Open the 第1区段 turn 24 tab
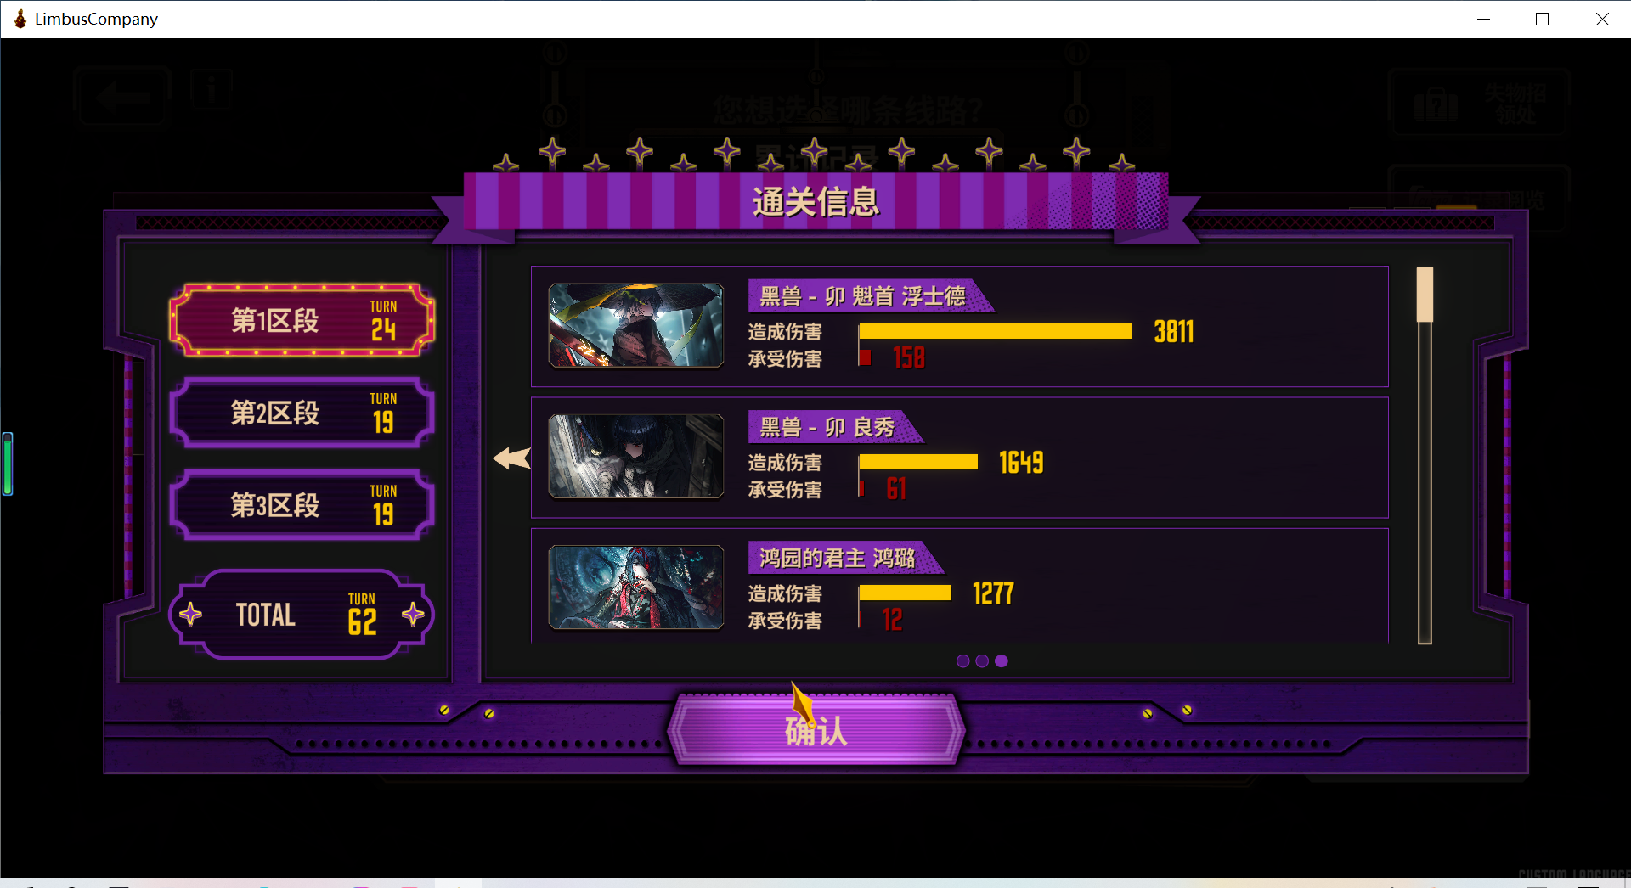 point(302,320)
